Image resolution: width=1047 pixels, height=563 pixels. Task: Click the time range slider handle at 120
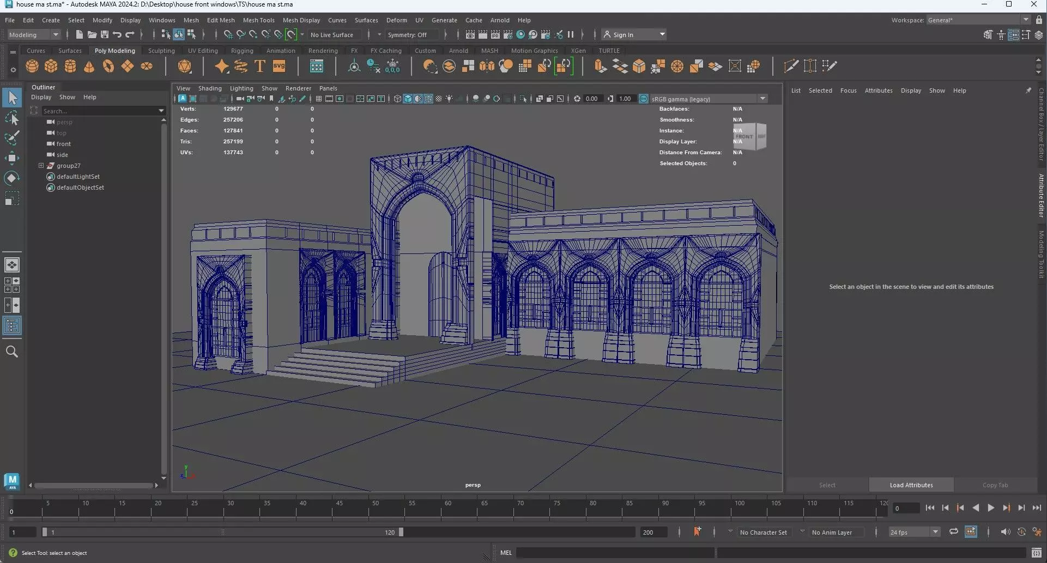(401, 532)
